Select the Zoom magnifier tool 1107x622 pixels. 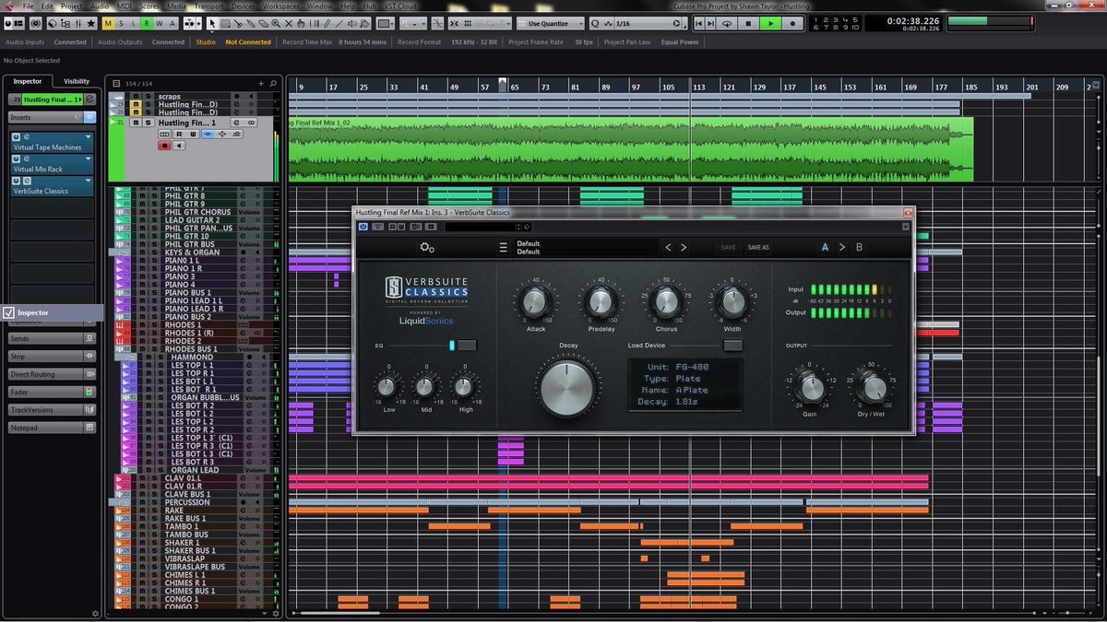pos(276,23)
